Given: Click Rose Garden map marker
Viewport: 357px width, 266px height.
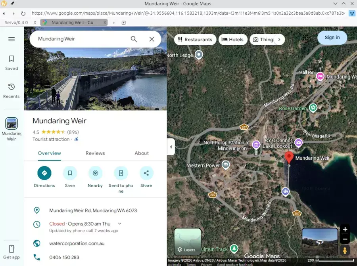Looking at the screenshot, I should (x=313, y=108).
